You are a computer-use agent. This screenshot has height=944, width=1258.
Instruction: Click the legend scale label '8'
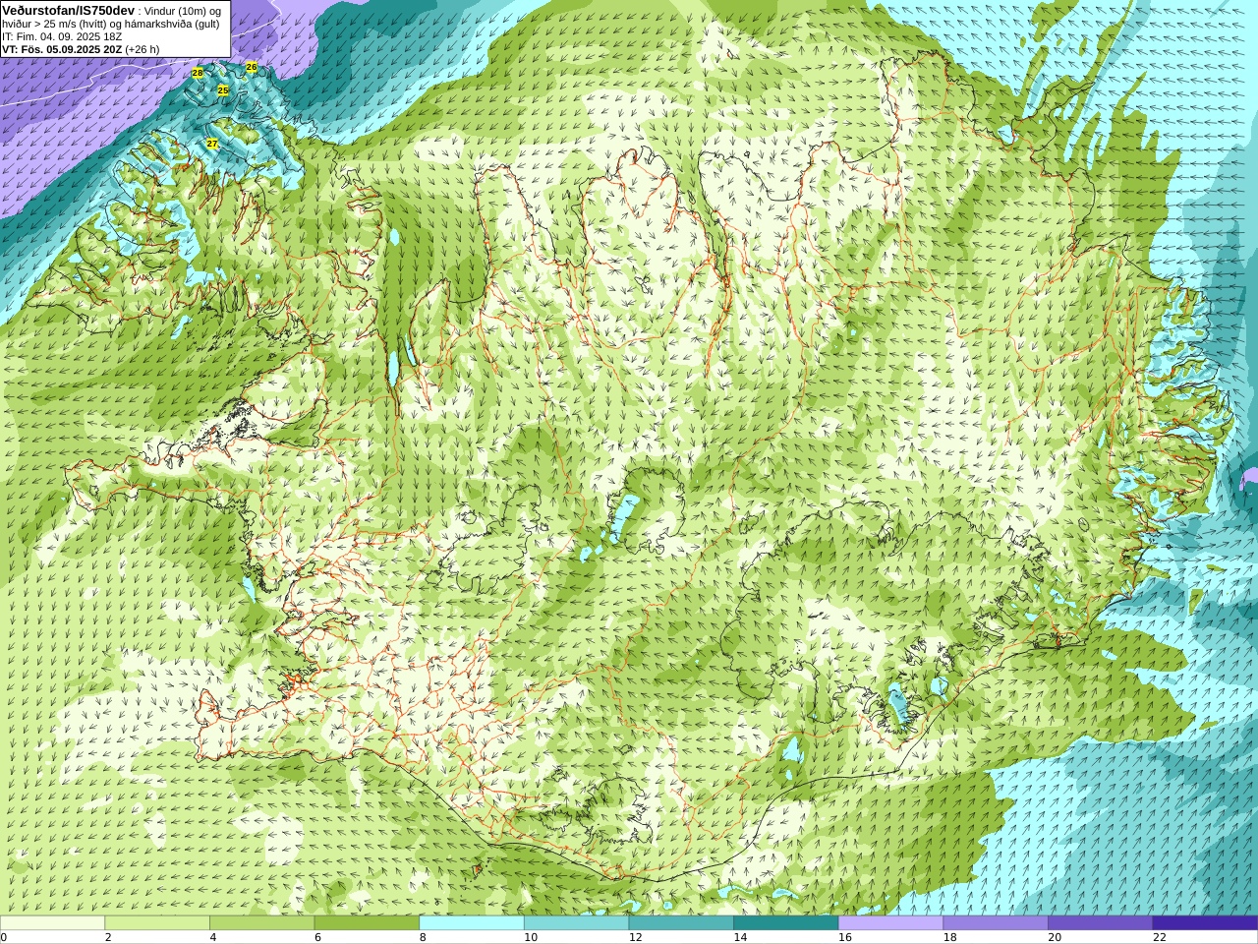pyautogui.click(x=423, y=937)
